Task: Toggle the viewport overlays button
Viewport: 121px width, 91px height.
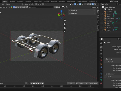Action: coord(80,4)
